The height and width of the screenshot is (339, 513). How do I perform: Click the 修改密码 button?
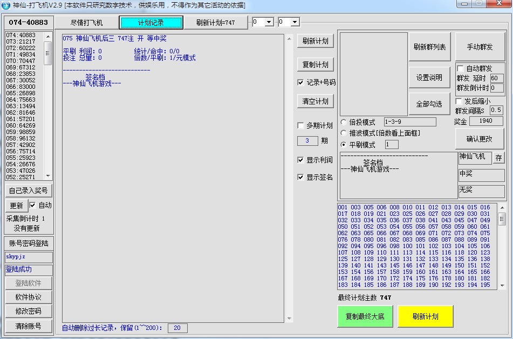pyautogui.click(x=29, y=311)
